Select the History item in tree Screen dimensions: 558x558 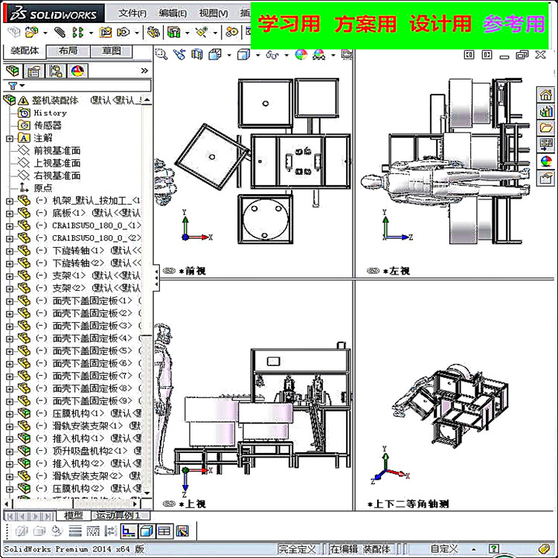[50, 113]
